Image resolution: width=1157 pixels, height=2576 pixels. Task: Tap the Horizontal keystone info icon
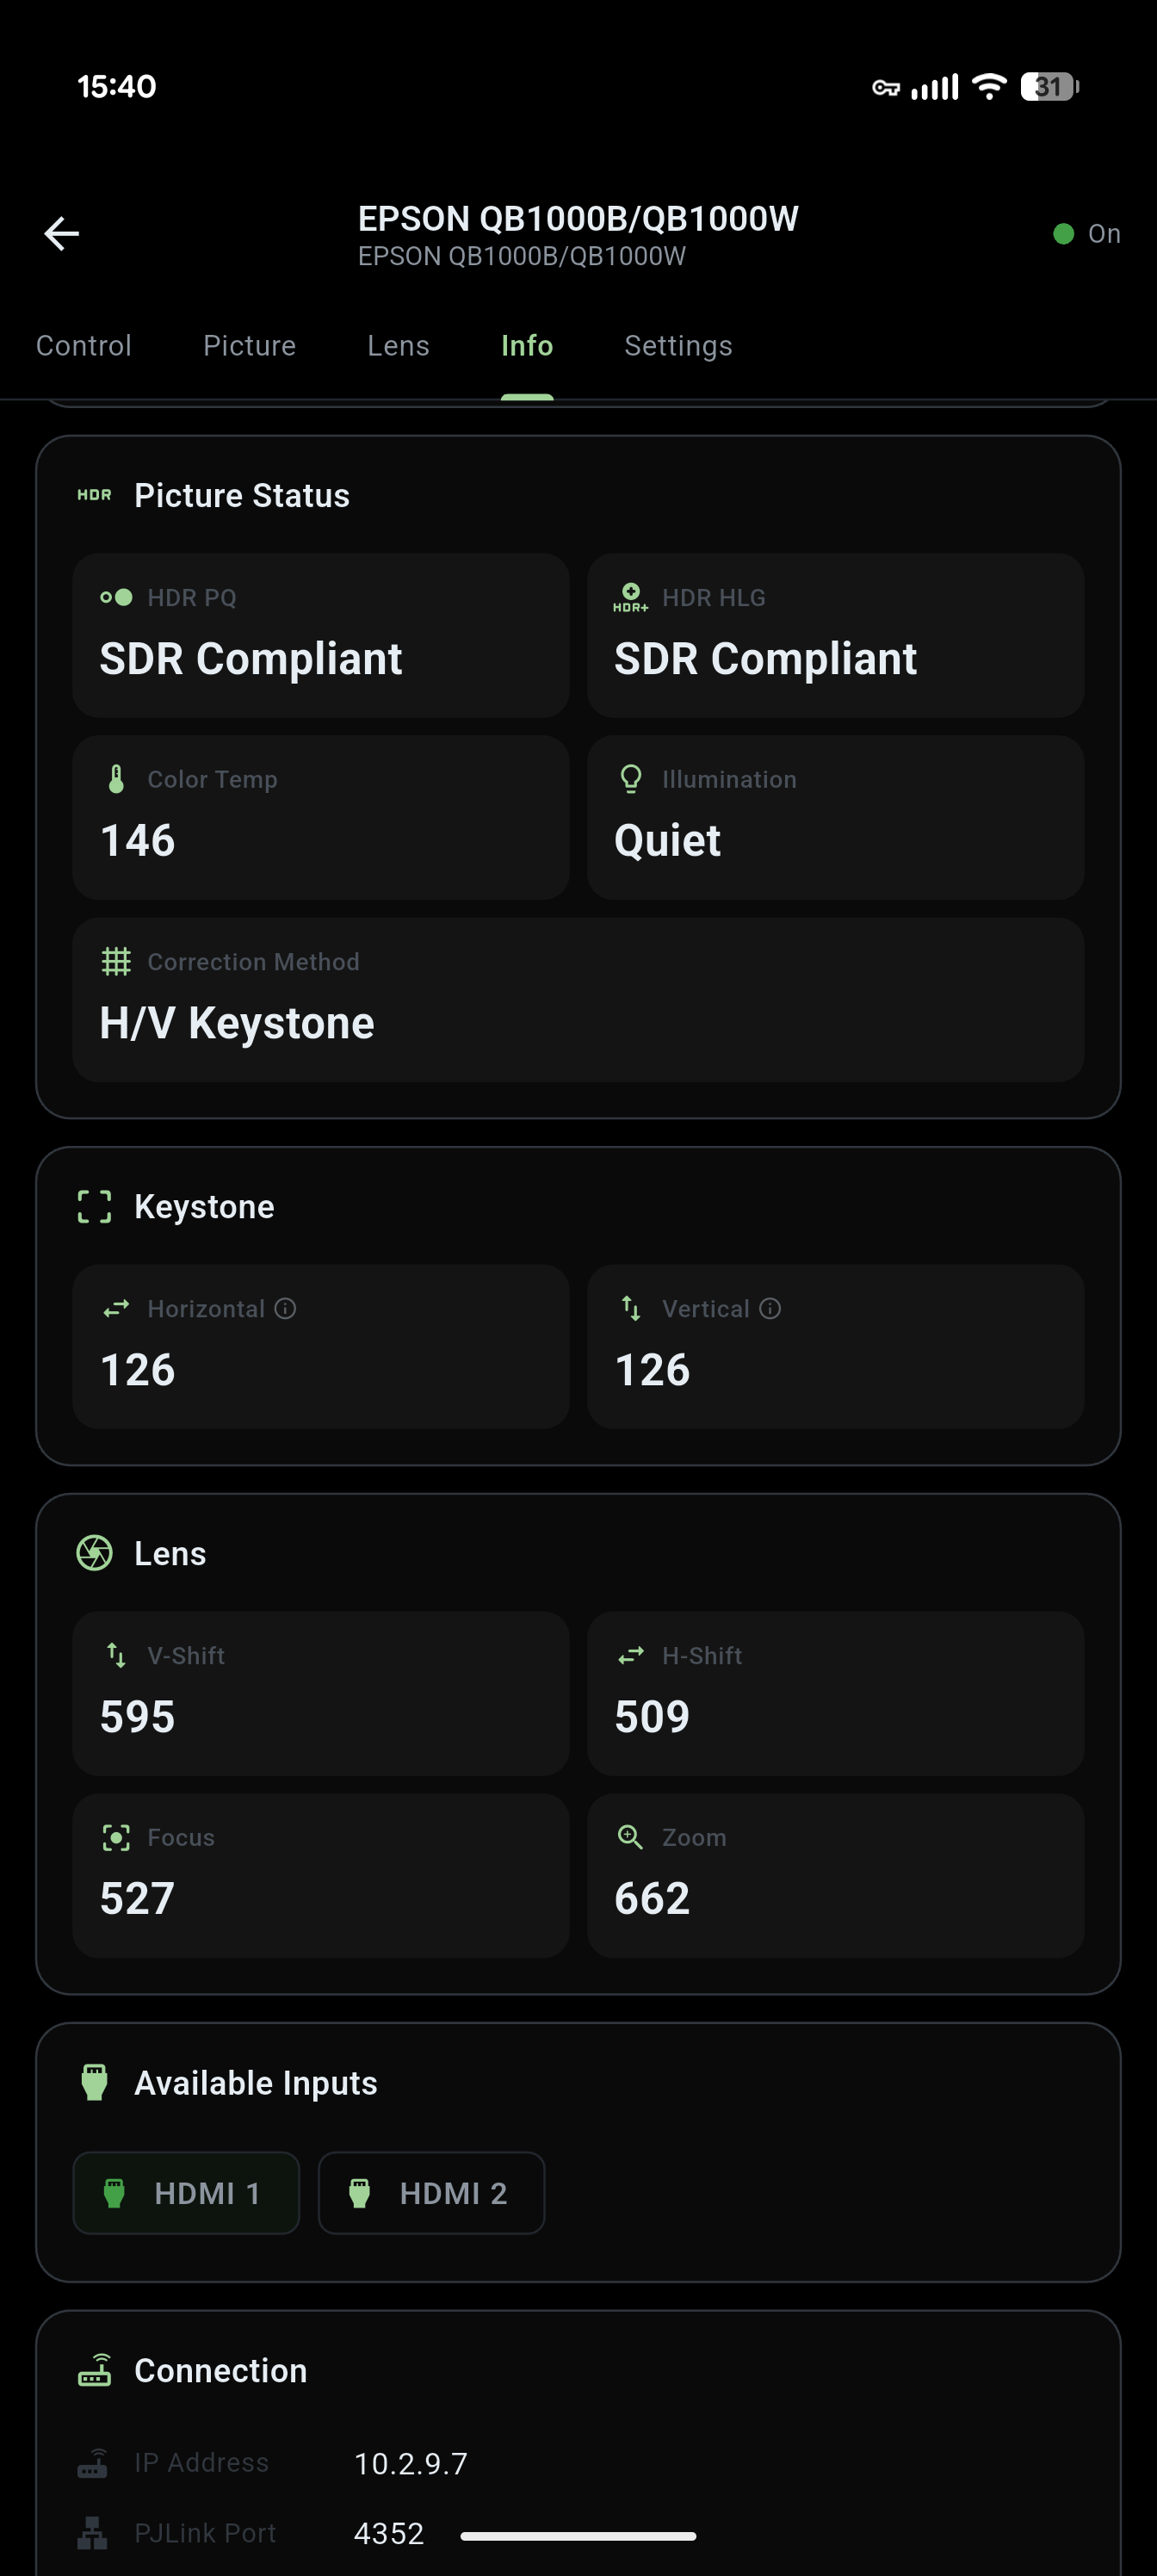click(x=286, y=1309)
